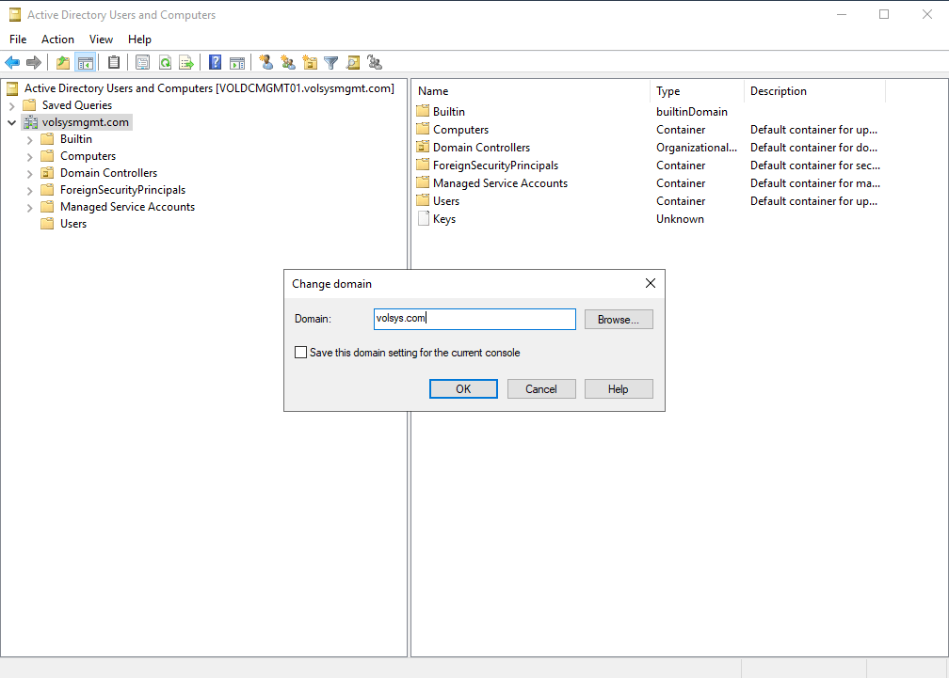Collapse the volsysmgmt.com domain node

pyautogui.click(x=12, y=122)
